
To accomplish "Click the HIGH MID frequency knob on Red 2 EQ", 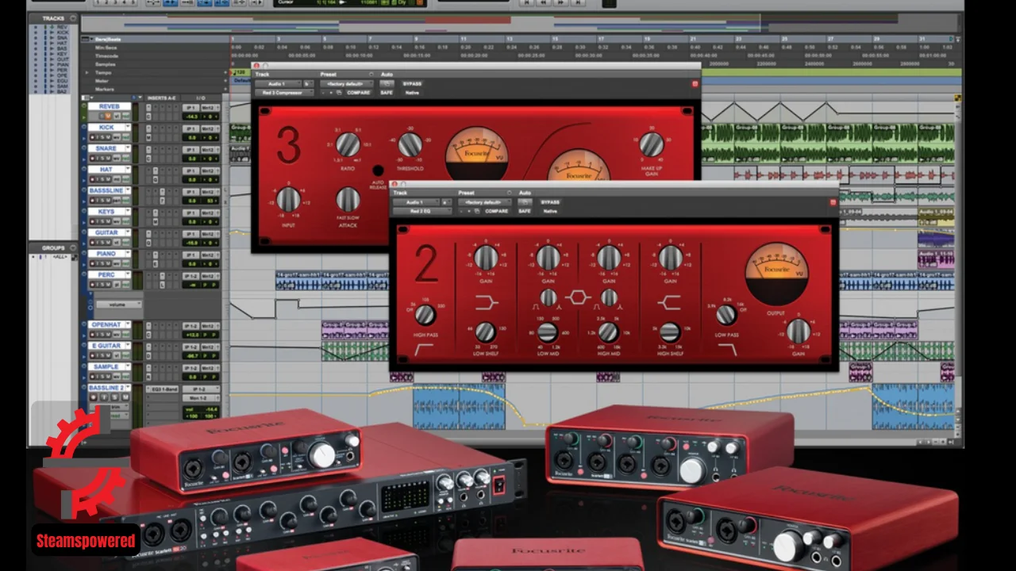I will [x=609, y=331].
